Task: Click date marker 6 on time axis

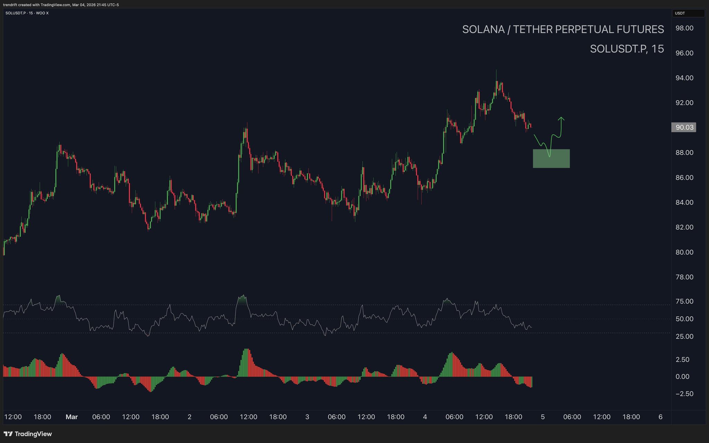Action: click(x=660, y=417)
